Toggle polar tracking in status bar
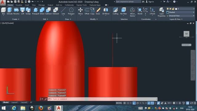Viewport: 197px width, 111px height. point(138,103)
